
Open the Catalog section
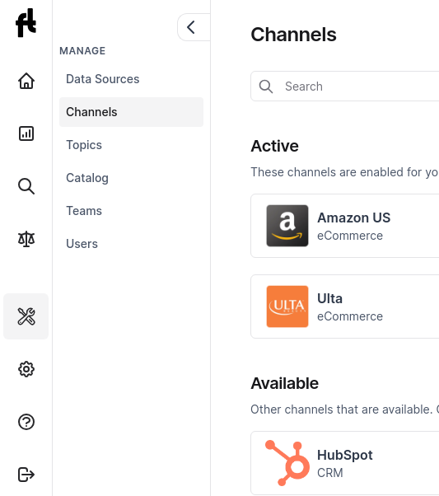(87, 178)
